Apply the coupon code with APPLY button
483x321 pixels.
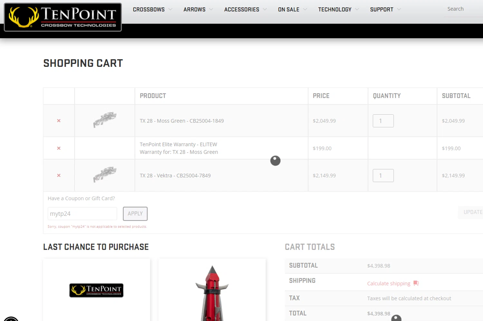click(135, 214)
